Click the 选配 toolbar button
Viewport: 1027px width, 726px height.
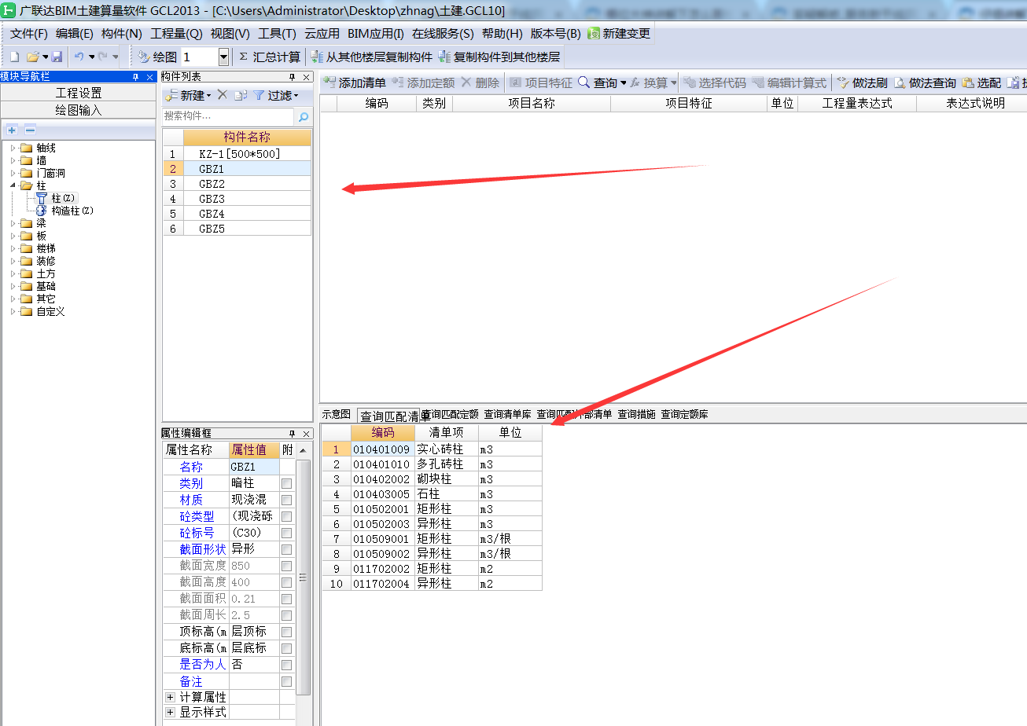tap(981, 82)
